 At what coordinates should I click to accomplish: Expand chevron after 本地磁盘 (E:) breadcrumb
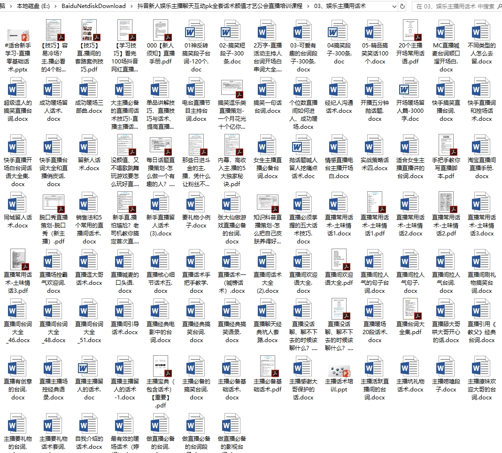(x=54, y=6)
